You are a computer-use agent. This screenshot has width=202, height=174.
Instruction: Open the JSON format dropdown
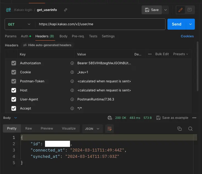point(92,129)
